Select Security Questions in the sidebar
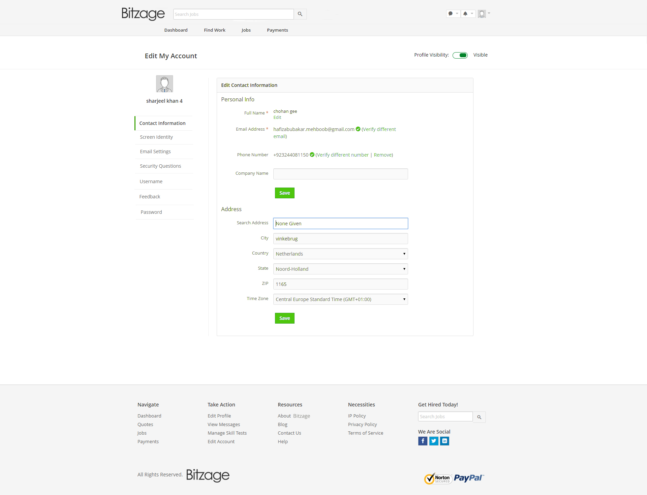 160,166
